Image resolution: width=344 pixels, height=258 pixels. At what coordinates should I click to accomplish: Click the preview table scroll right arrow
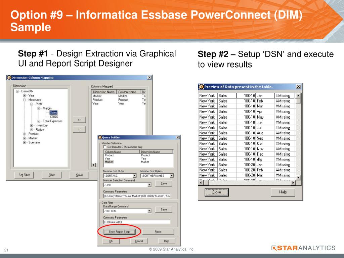point(293,182)
